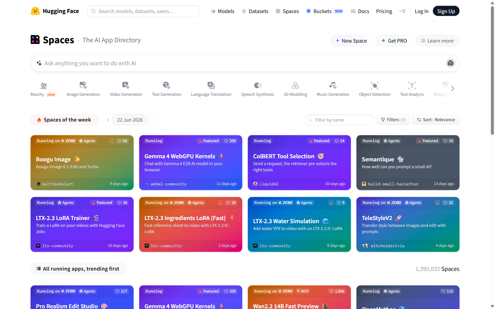
Task: Click the page vertical scrollbar thumb
Action: (x=492, y=70)
